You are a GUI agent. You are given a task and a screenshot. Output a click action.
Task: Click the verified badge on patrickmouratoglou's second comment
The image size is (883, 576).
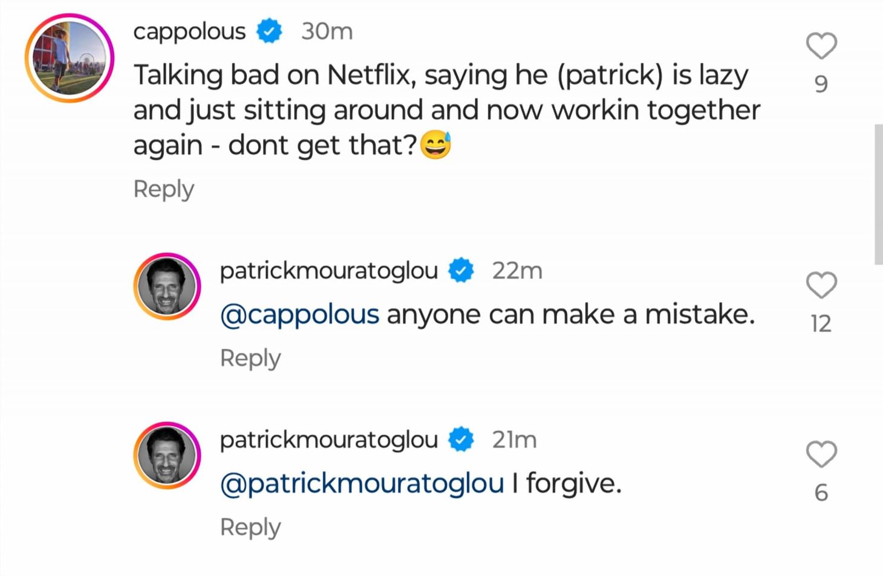pos(461,439)
